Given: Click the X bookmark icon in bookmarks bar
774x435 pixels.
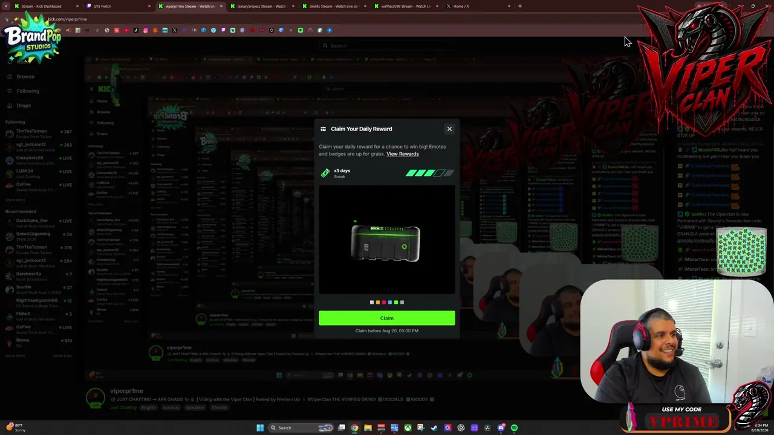Looking at the screenshot, I should (x=175, y=30).
